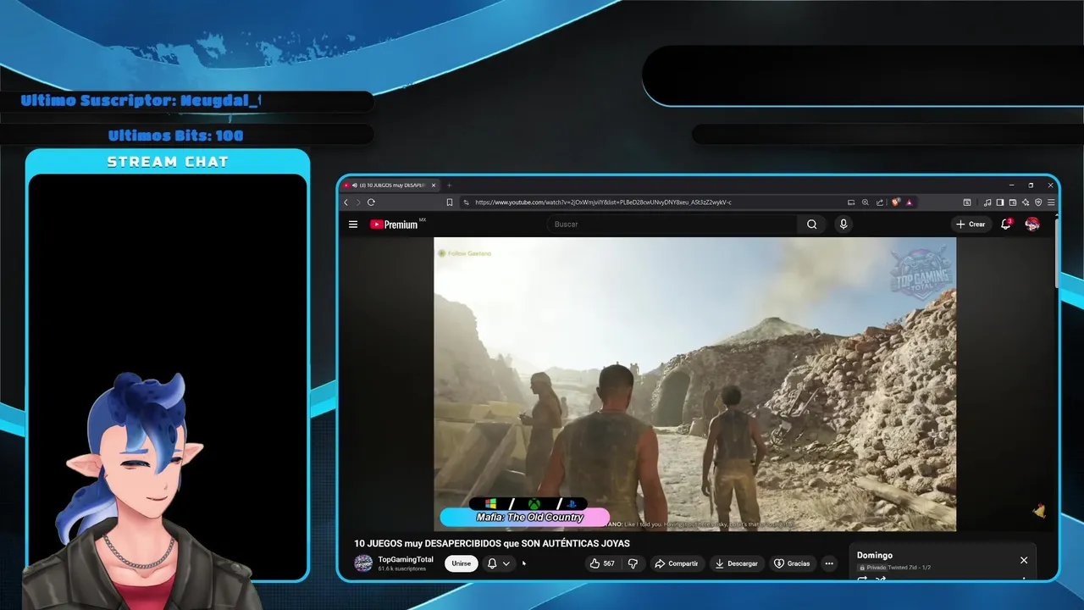Close the 10 JUEGOS browser tab
The width and height of the screenshot is (1084, 610).
434,185
